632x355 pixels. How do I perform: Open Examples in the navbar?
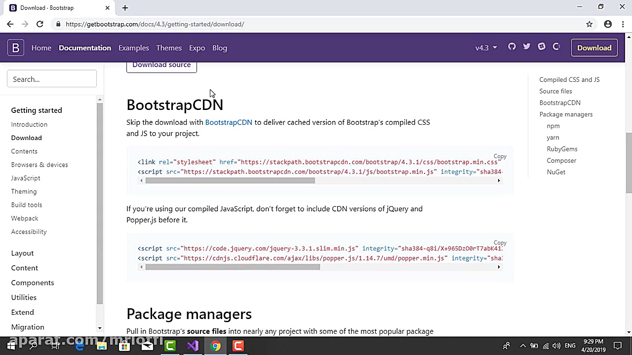[133, 48]
